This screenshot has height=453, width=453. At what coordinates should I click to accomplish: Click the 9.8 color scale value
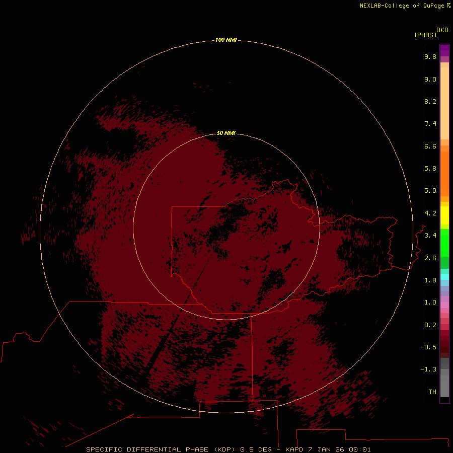(430, 56)
